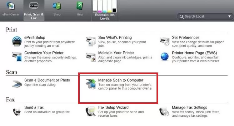Open the Scan a Document or Photo link
234x126 pixels.
coord(47,80)
